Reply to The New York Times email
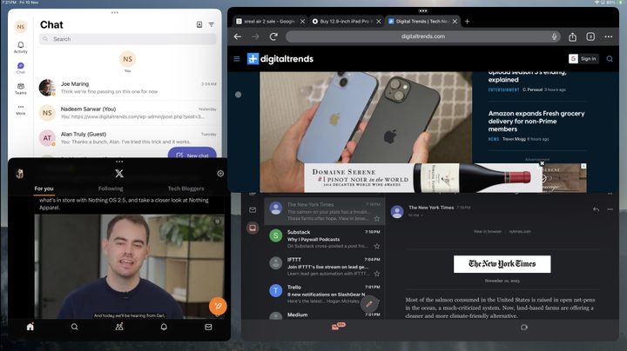The height and width of the screenshot is (351, 627). pos(596,209)
